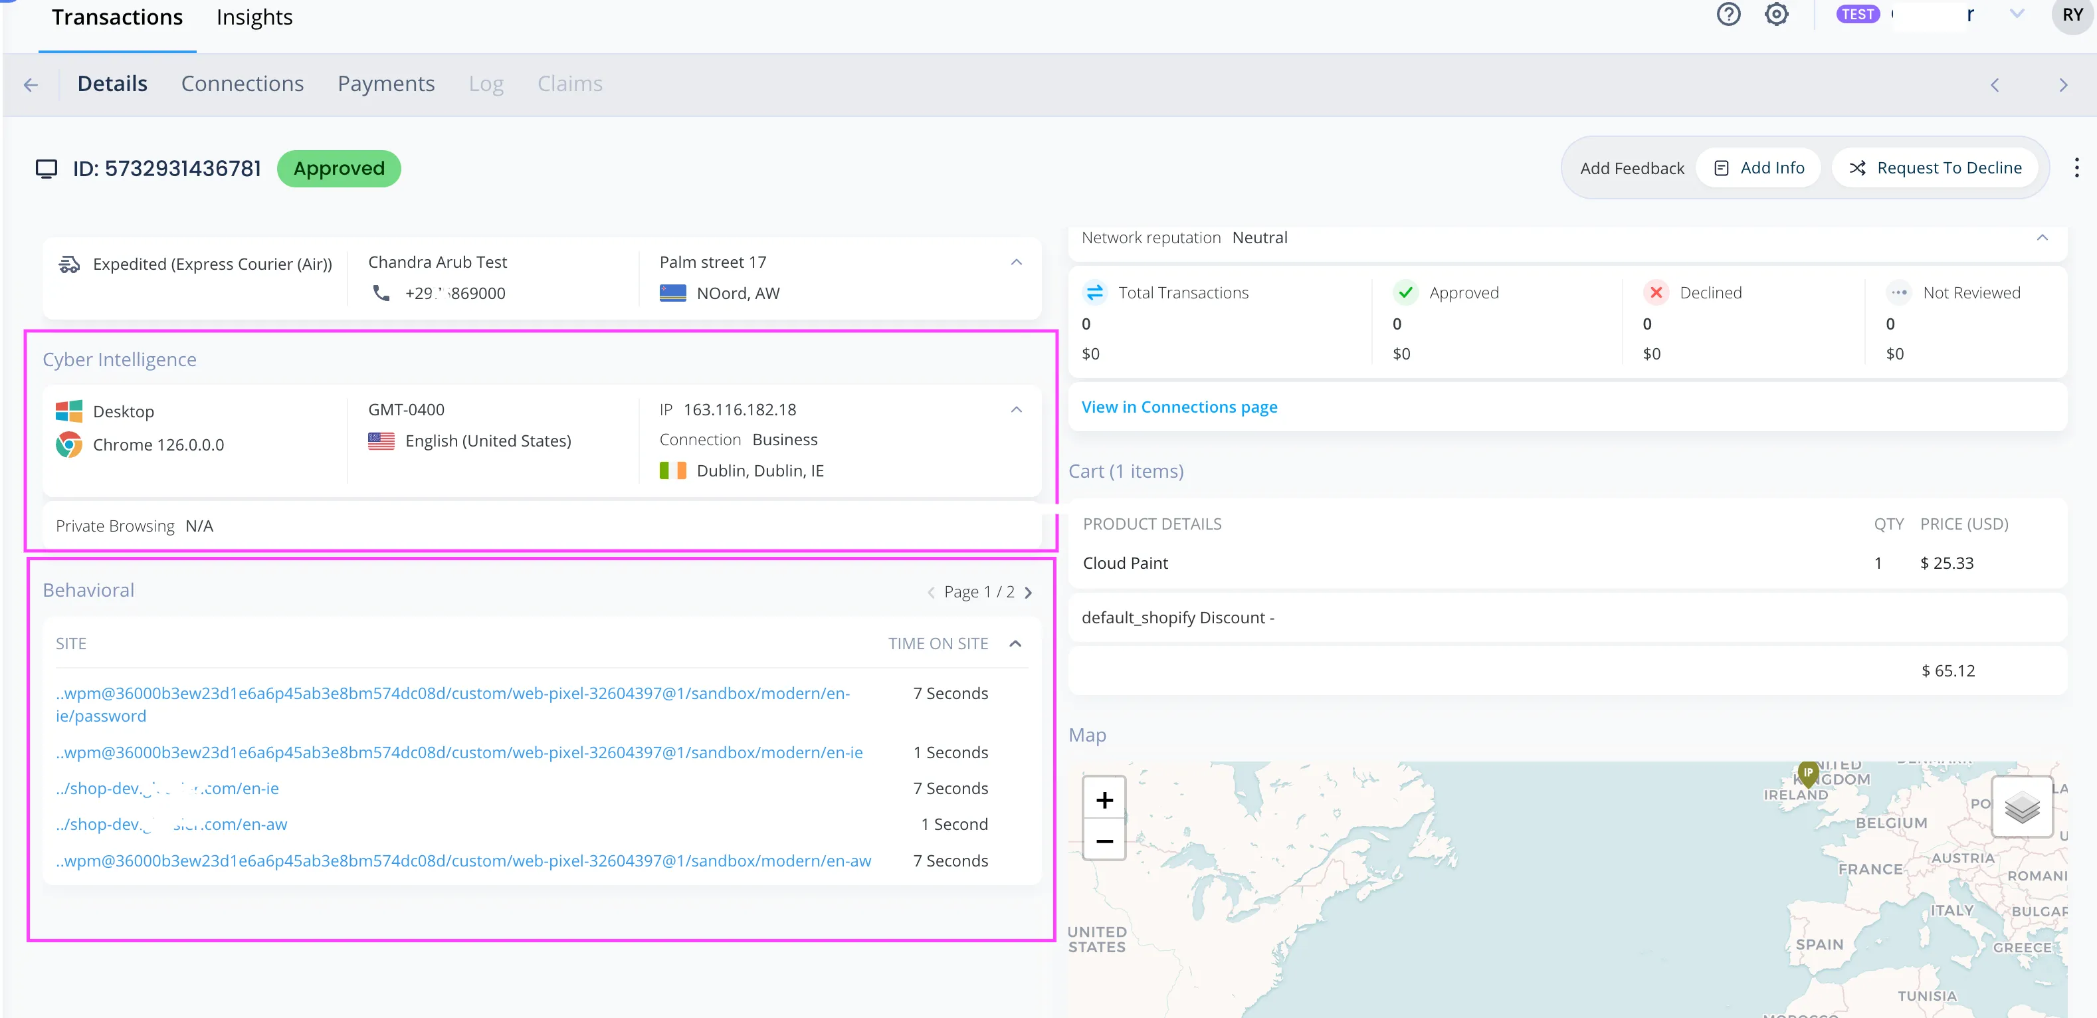Click the Add Info button

point(1758,167)
